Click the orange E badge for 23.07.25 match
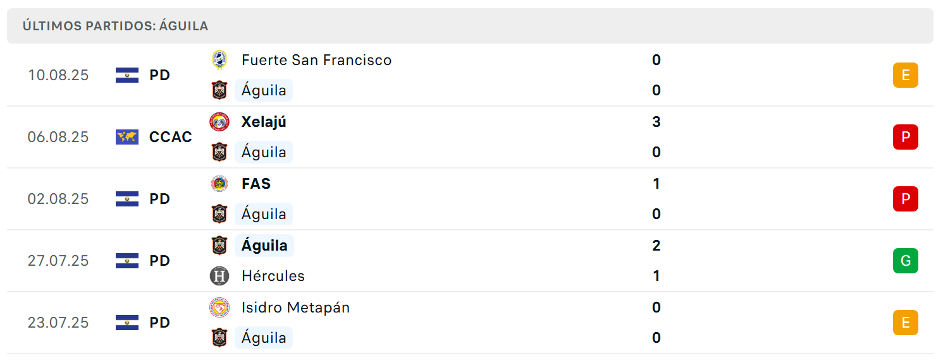The height and width of the screenshot is (363, 943). pyautogui.click(x=906, y=323)
